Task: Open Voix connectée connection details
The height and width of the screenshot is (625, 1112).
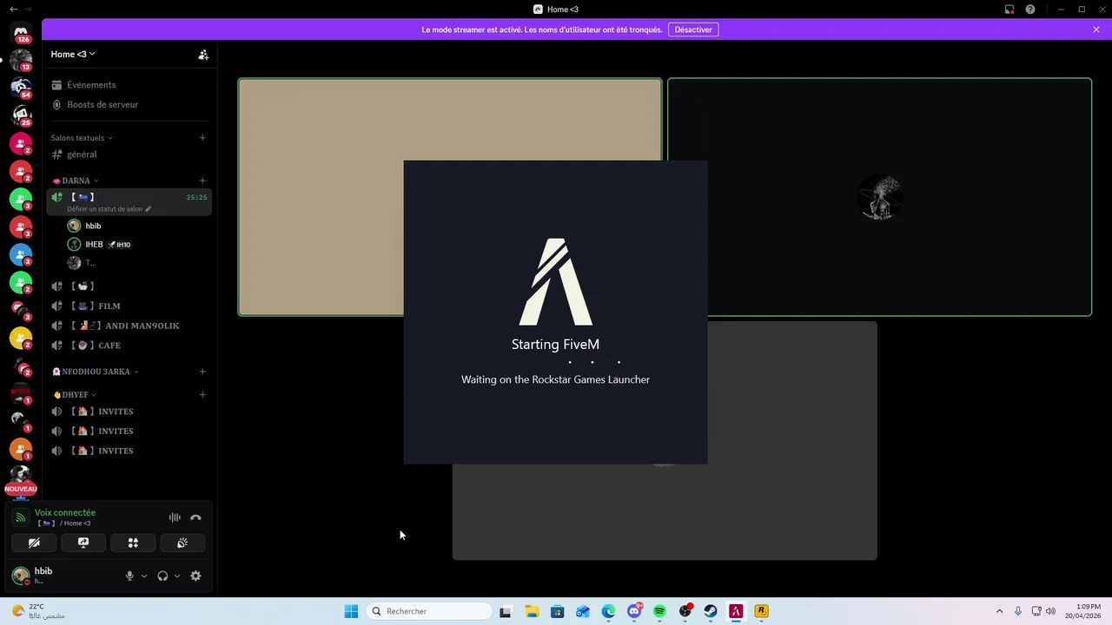Action: [x=65, y=513]
